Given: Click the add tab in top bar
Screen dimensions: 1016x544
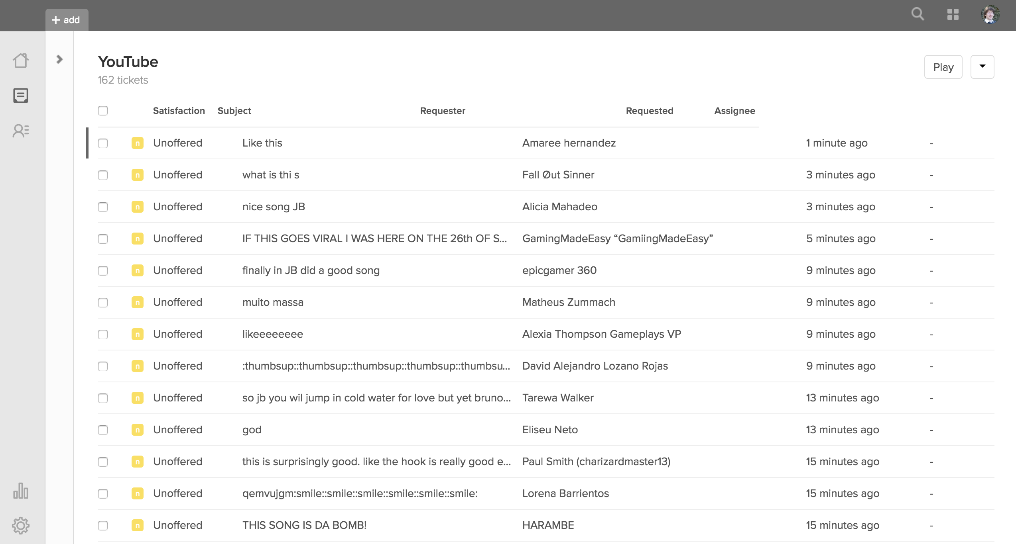Looking at the screenshot, I should tap(67, 20).
